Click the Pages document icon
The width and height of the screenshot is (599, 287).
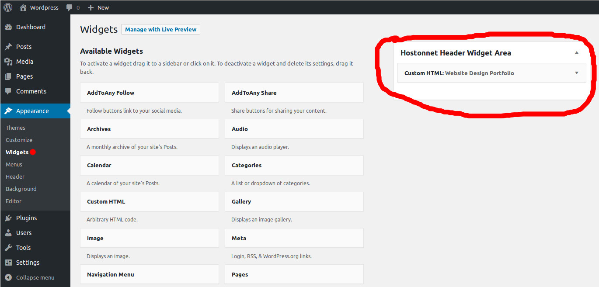pos(9,76)
